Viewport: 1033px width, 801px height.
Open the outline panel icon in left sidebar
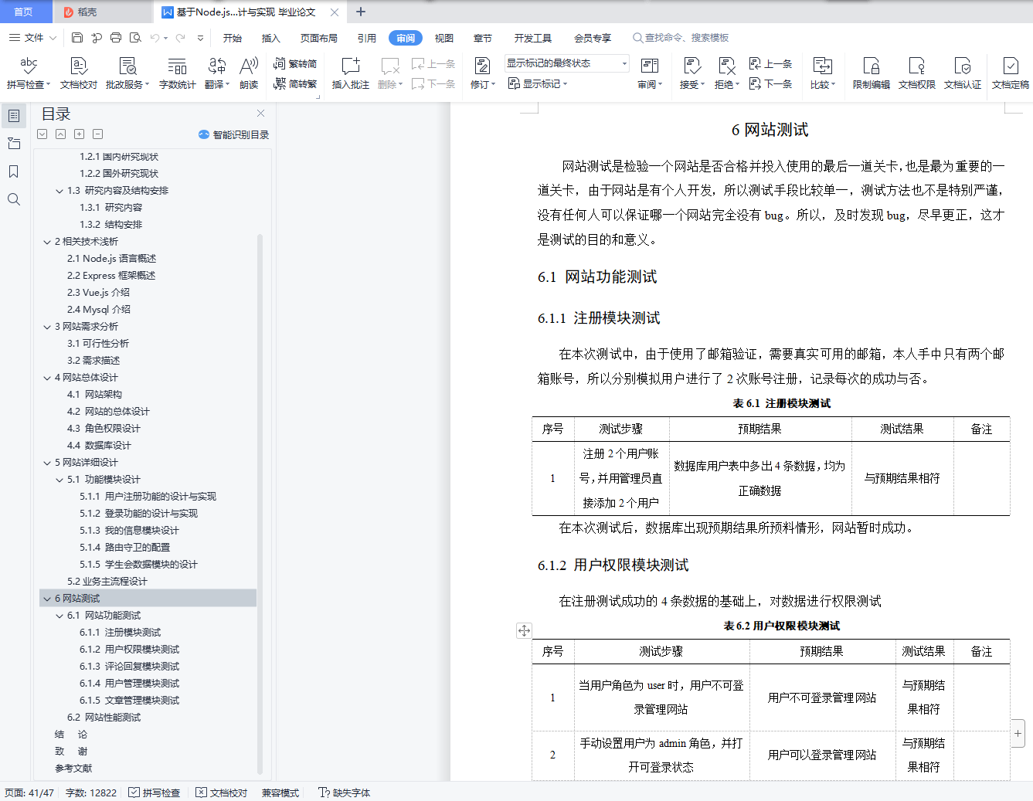pos(14,116)
